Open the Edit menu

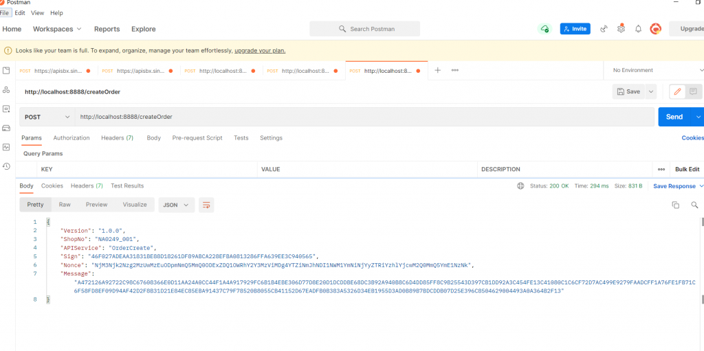click(20, 13)
